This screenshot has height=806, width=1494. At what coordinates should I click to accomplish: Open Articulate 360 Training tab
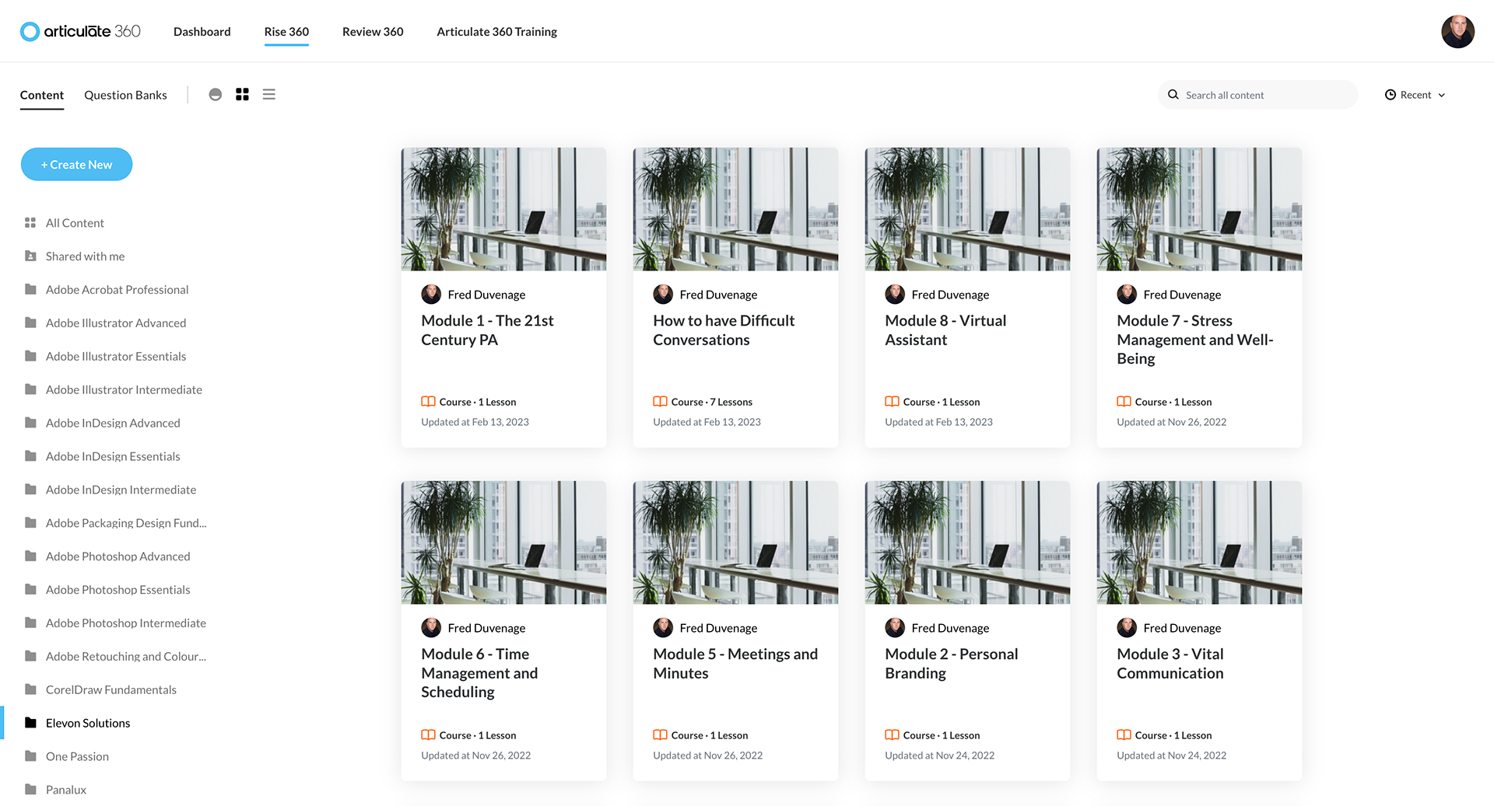496,32
